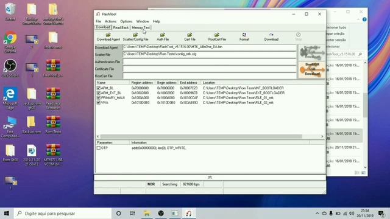Viewport: 390px width, 219px height.
Task: Click the NOR status bar entry
Action: [151, 184]
